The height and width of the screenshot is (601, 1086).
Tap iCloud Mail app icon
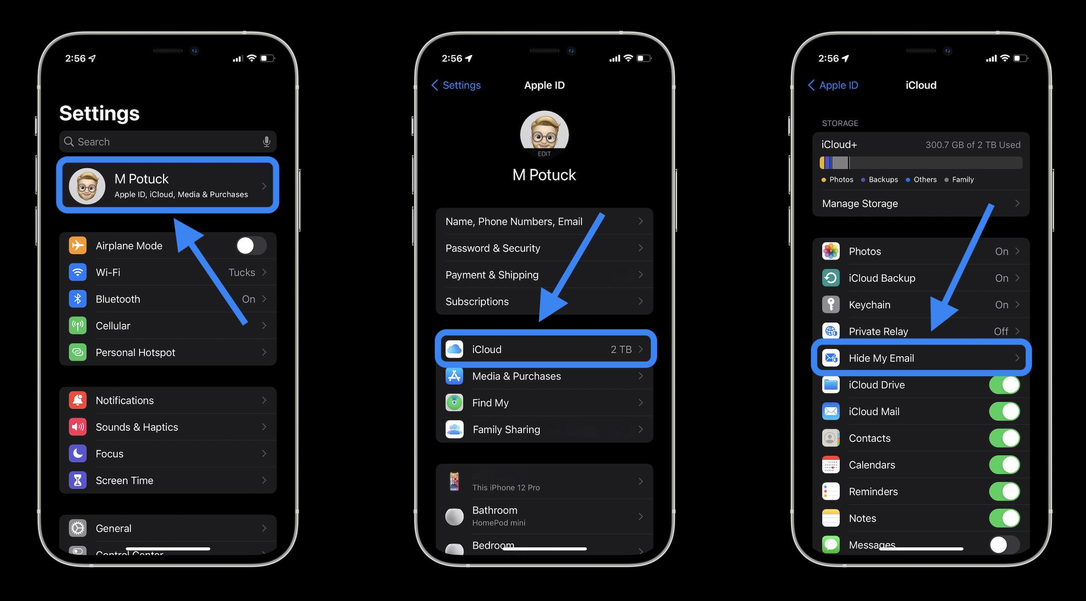click(x=830, y=411)
